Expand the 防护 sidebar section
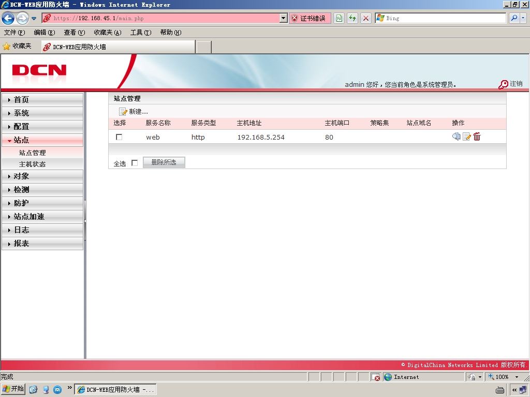 tap(42, 203)
